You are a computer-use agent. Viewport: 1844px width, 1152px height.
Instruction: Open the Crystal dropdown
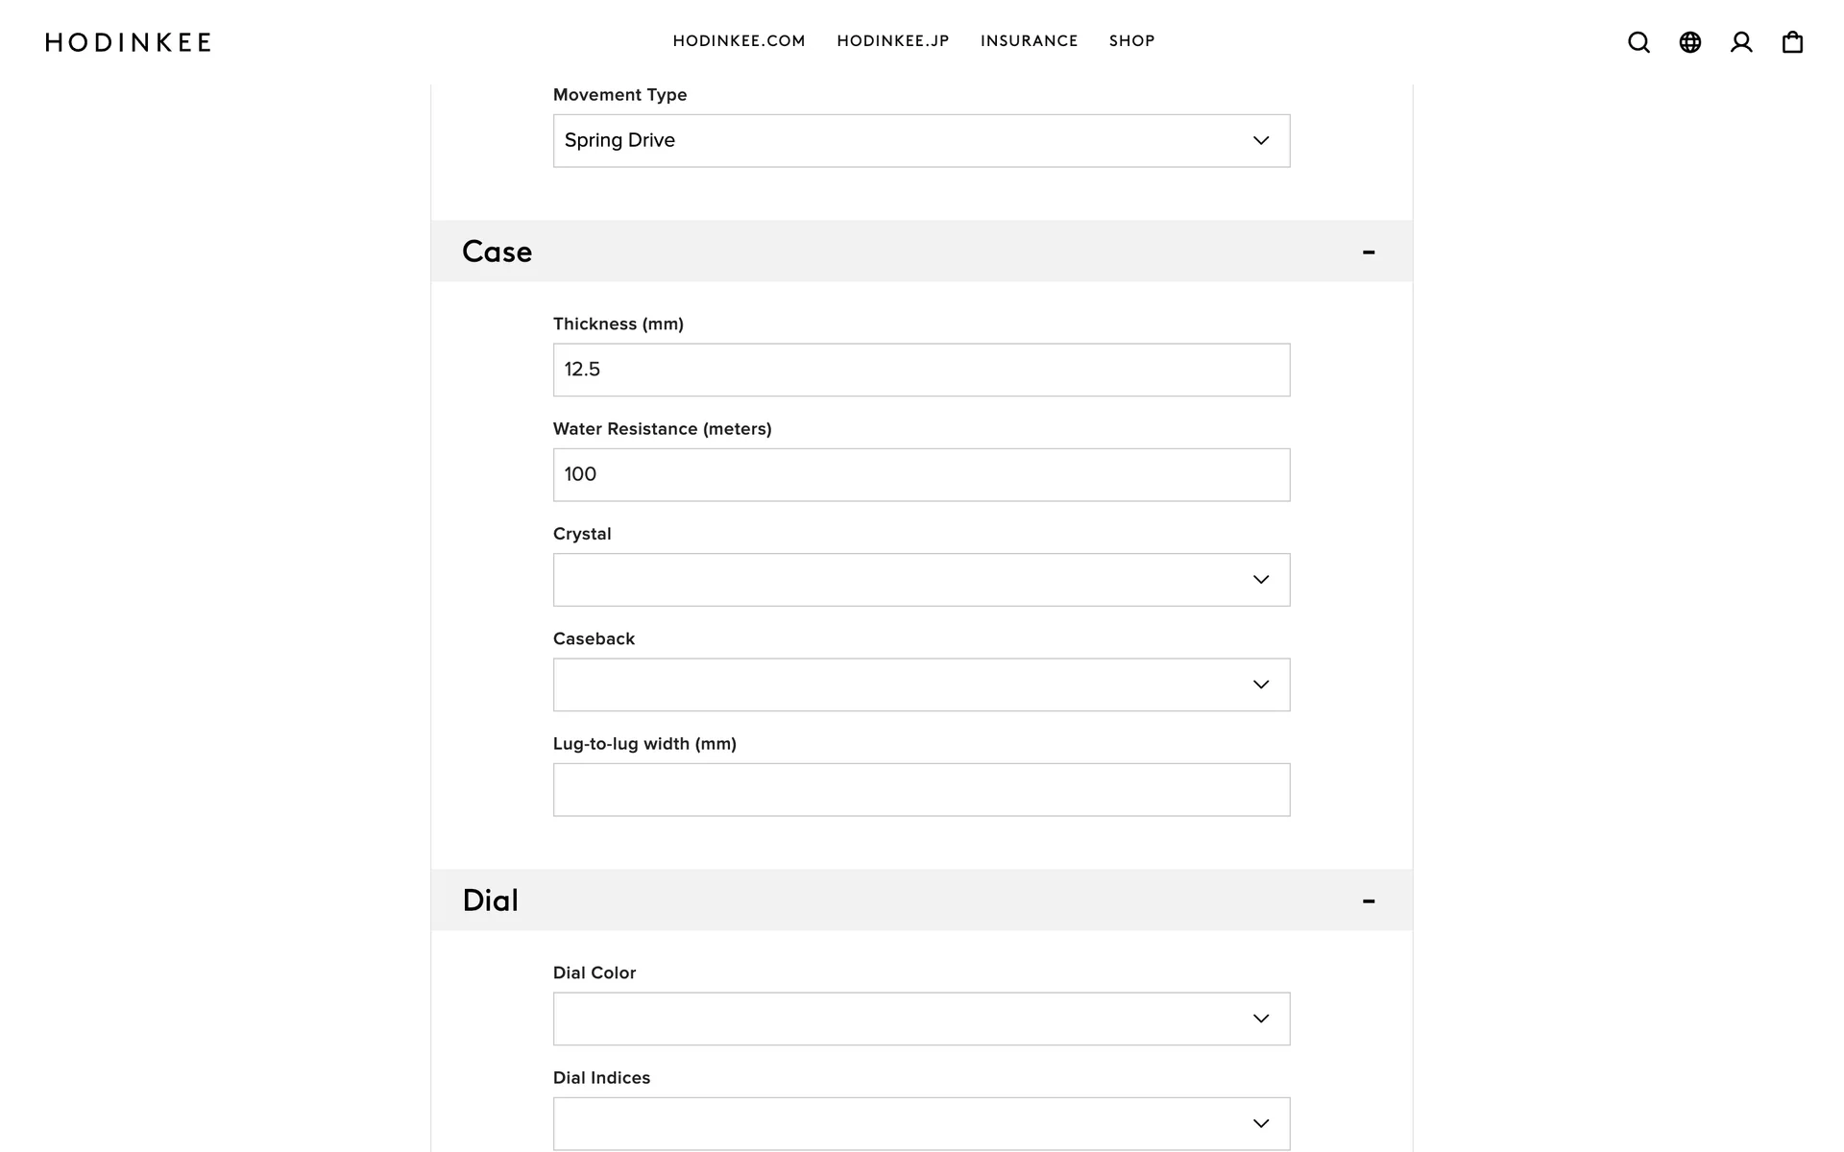(x=921, y=580)
